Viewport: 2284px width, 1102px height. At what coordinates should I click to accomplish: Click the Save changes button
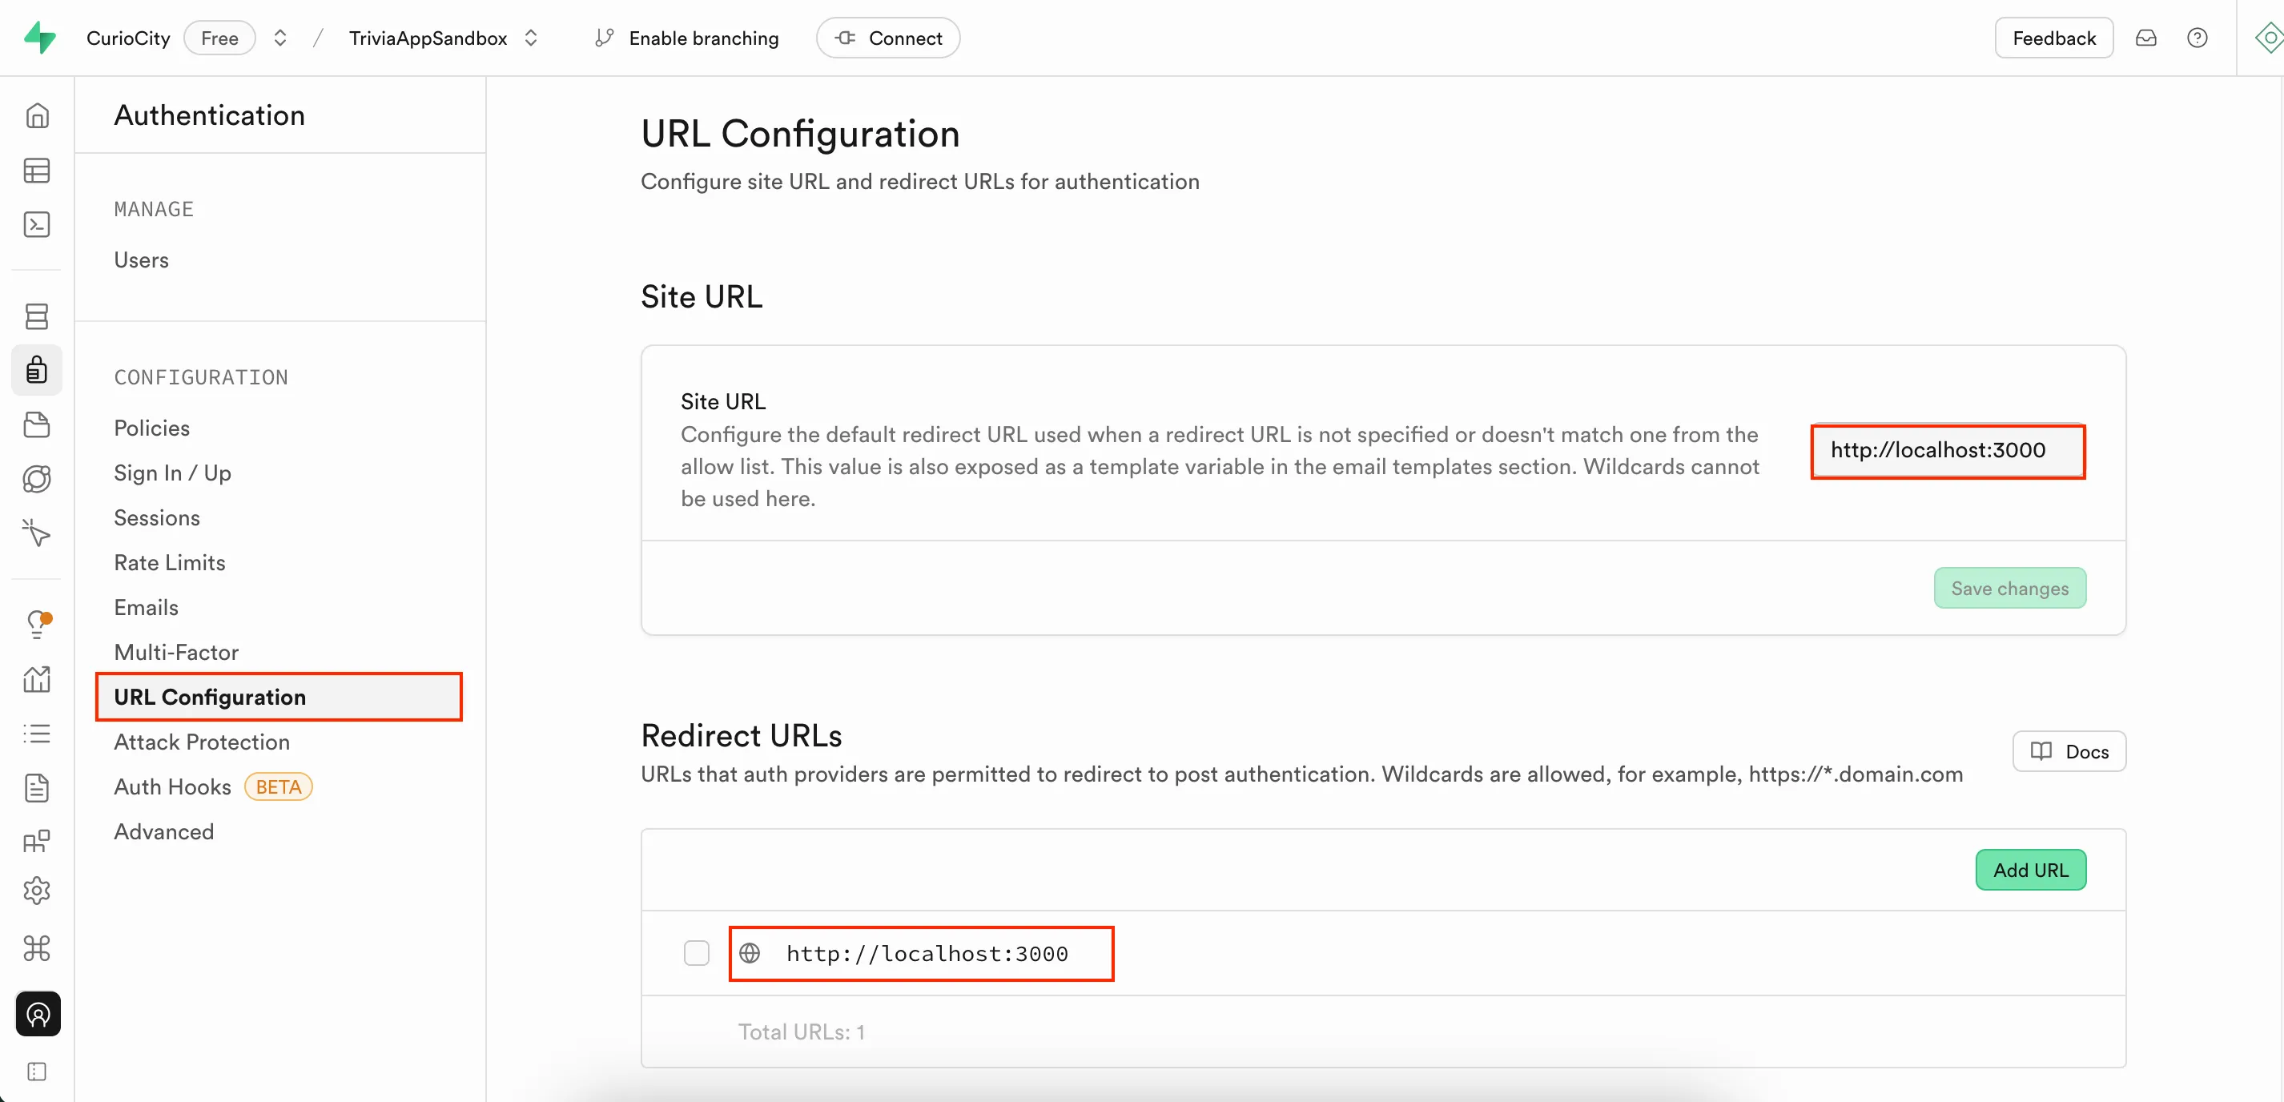point(2009,588)
